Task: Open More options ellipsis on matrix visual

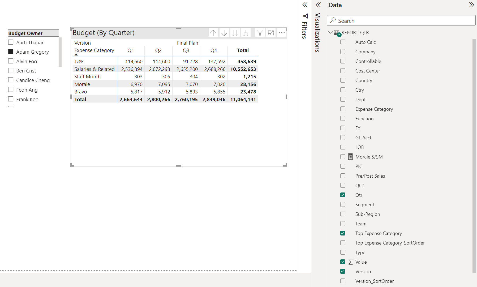Action: point(282,33)
